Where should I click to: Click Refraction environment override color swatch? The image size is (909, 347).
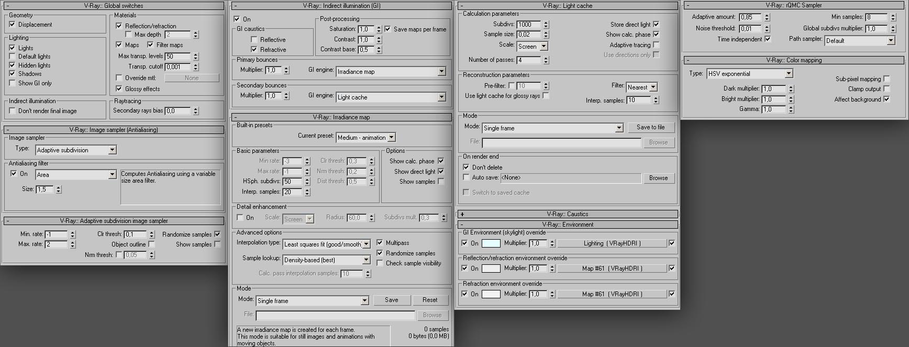[491, 294]
